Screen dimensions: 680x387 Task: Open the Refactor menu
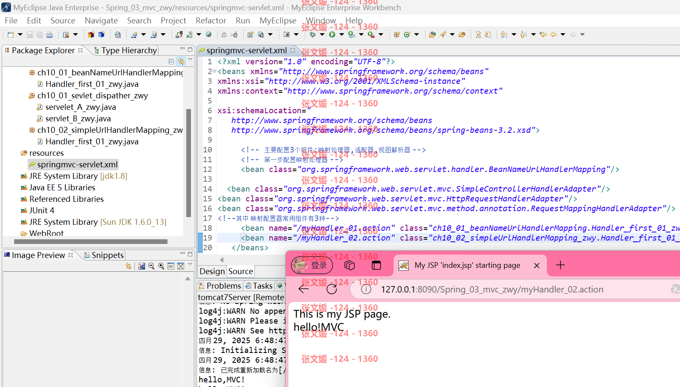[x=211, y=20]
